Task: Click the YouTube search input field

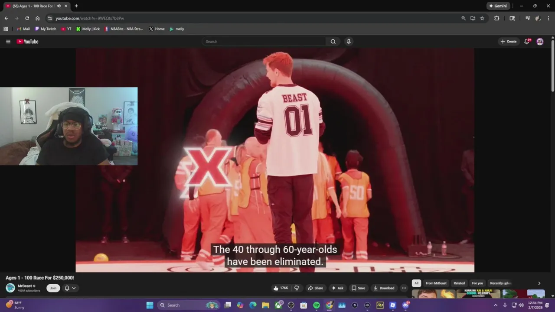Action: (x=264, y=42)
